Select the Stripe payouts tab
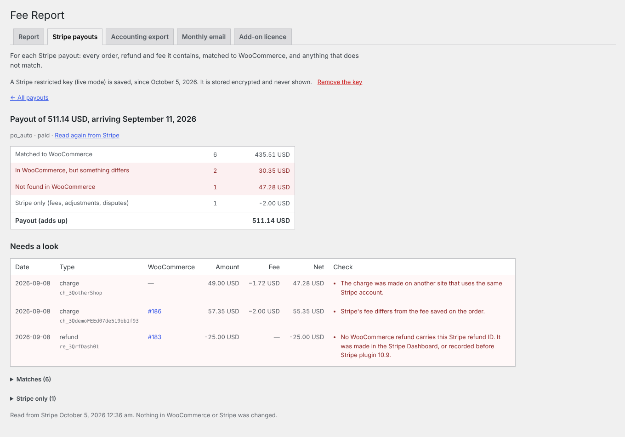This screenshot has width=625, height=437. coord(75,37)
